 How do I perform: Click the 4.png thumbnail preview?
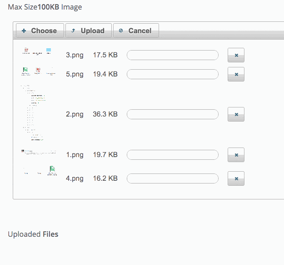(x=39, y=171)
